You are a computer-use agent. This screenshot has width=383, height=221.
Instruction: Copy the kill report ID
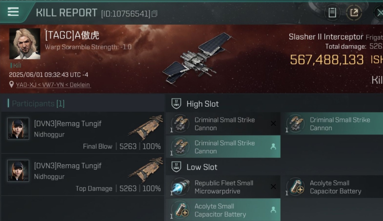tap(155, 14)
